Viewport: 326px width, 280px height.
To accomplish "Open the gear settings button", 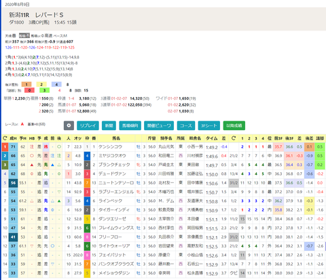I will (x=69, y=125).
